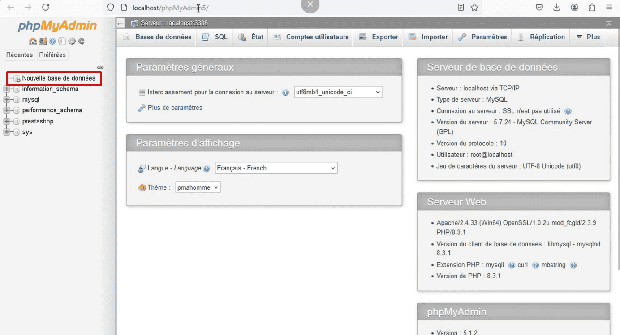Image resolution: width=620 pixels, height=335 pixels.
Task: Click the browser forward arrow
Action: point(28,7)
